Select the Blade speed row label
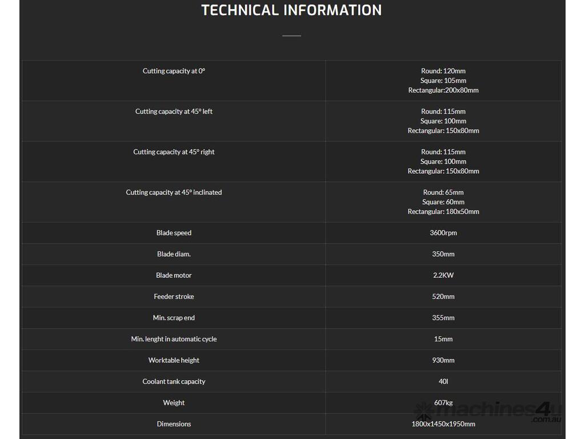The height and width of the screenshot is (439, 585). tap(174, 233)
